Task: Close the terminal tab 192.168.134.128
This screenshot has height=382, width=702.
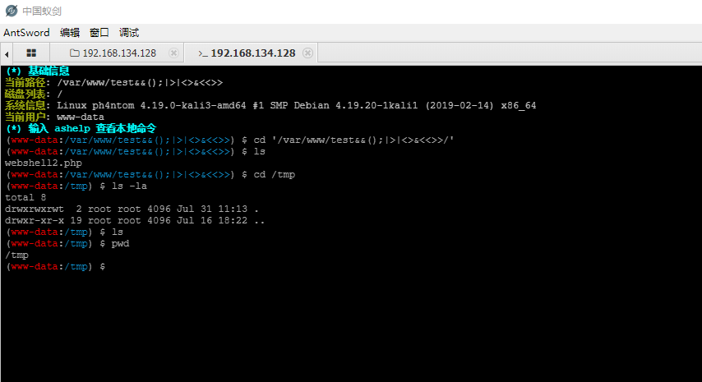Action: coord(307,53)
